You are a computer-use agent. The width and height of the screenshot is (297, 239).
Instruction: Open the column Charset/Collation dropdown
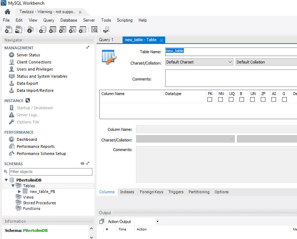coord(185,139)
